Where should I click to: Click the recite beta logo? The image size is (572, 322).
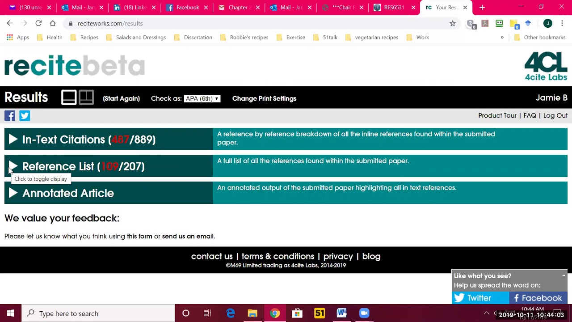click(75, 66)
